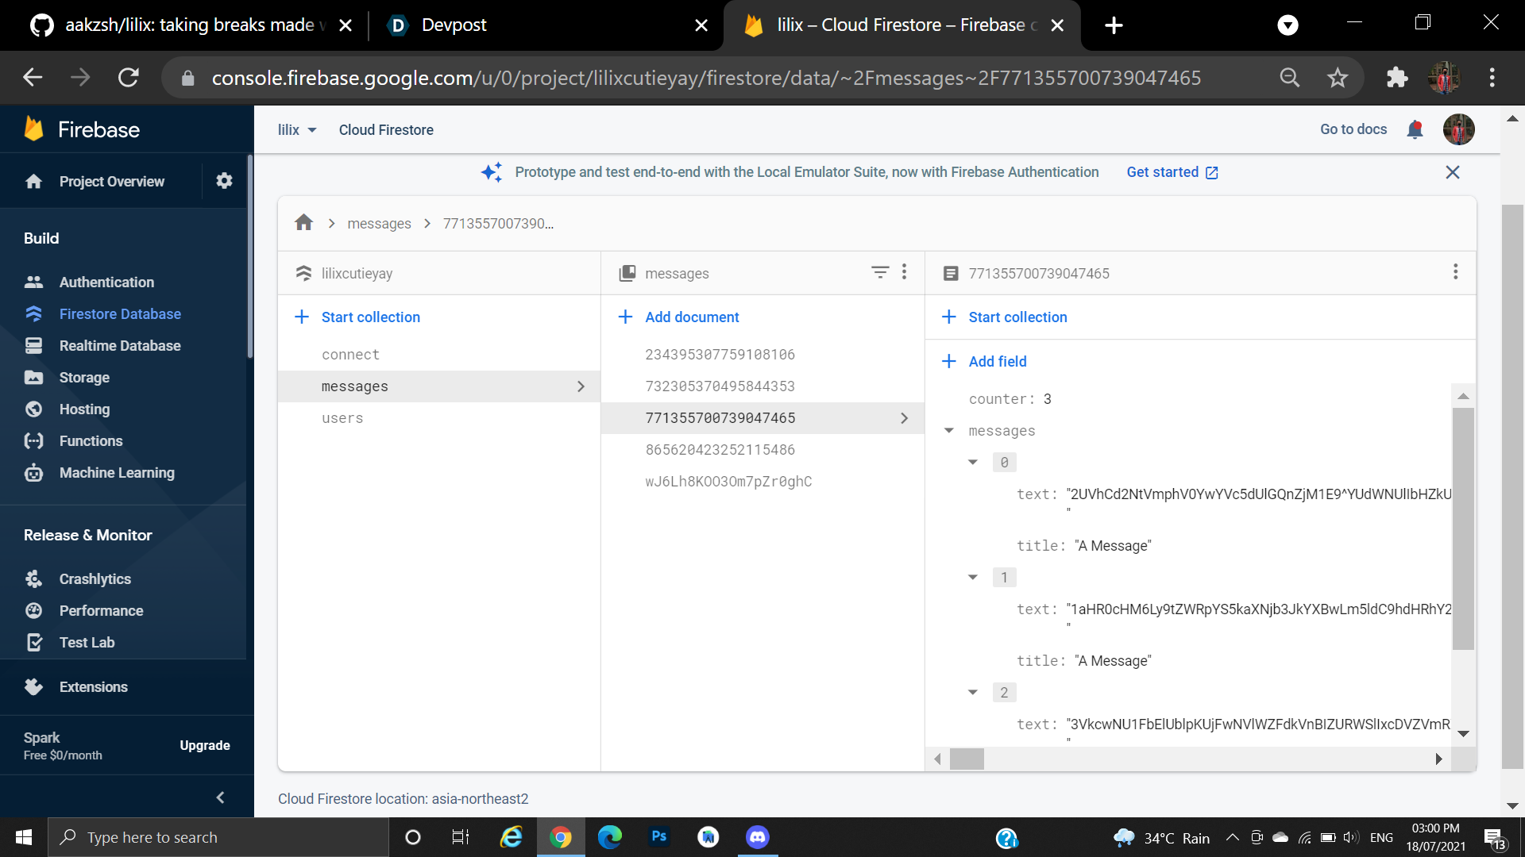Open project settings gear icon
This screenshot has height=857, width=1525.
(224, 181)
